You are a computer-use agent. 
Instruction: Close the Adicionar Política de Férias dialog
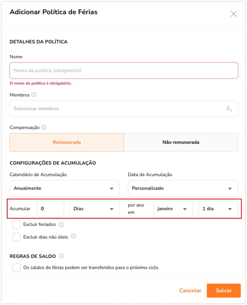click(234, 14)
